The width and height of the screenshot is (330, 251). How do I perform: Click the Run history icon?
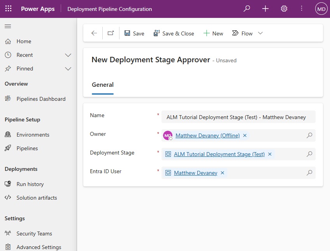pos(8,184)
